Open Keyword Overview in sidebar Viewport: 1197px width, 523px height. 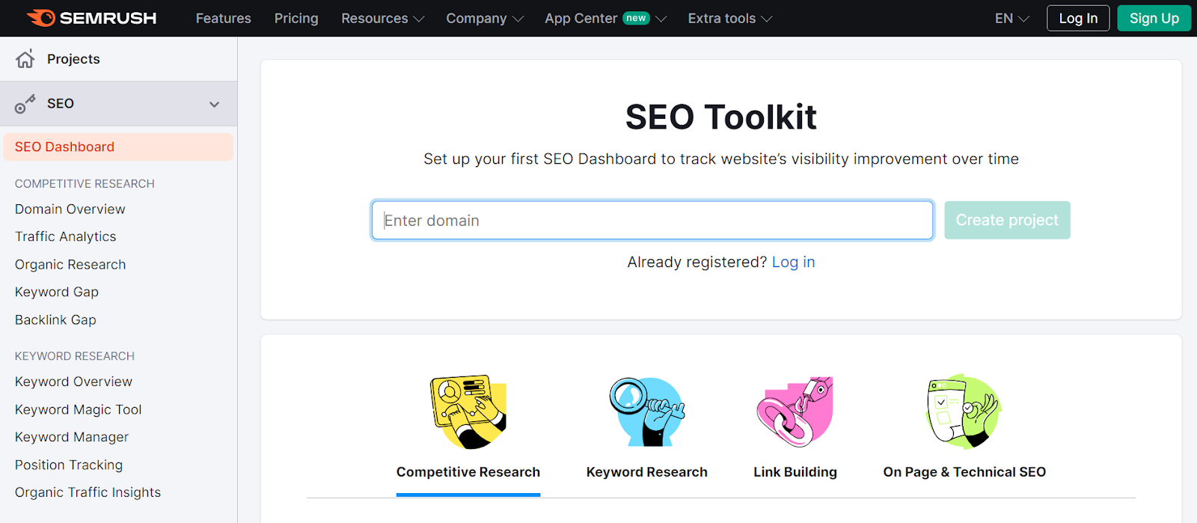coord(73,382)
